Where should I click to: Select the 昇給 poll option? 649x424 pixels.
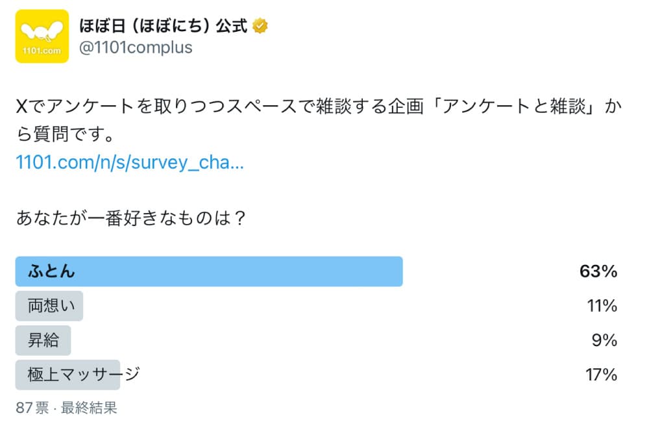(x=44, y=340)
